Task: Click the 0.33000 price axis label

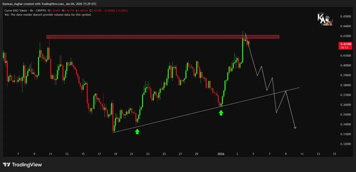Action: tap(346, 134)
